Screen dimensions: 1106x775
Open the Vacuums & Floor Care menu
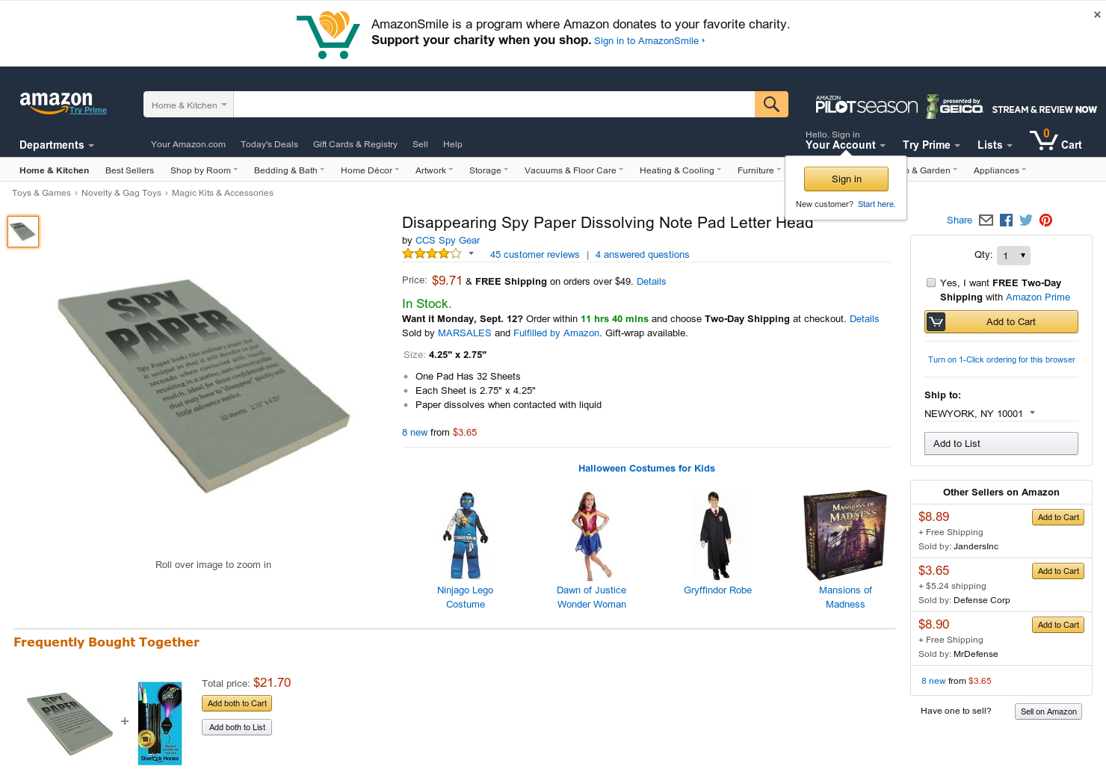[x=573, y=170]
